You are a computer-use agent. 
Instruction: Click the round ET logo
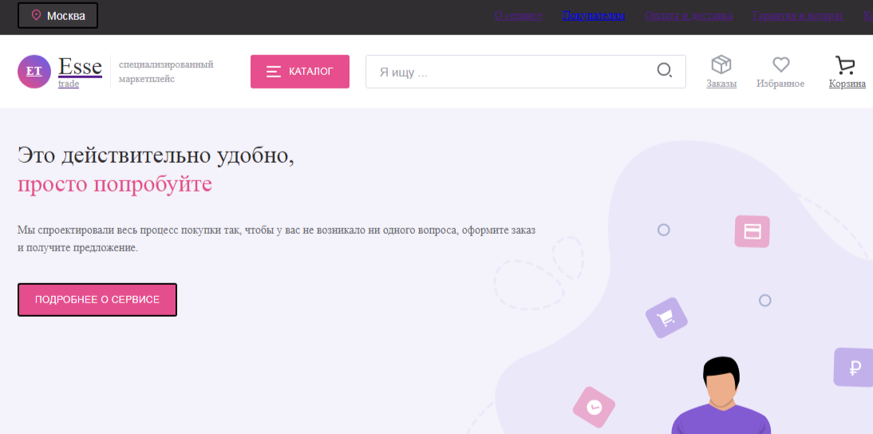click(34, 71)
